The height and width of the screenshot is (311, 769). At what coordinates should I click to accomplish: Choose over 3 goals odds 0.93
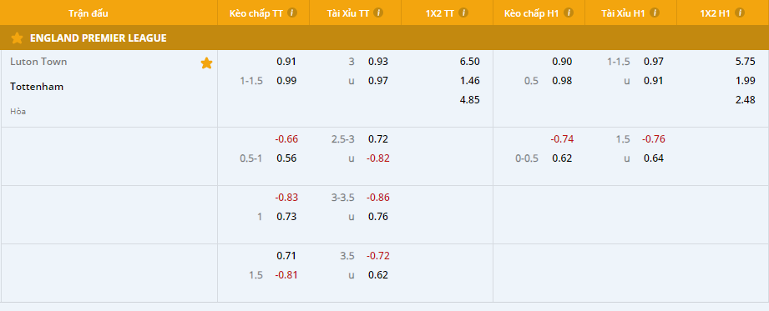[x=378, y=62]
